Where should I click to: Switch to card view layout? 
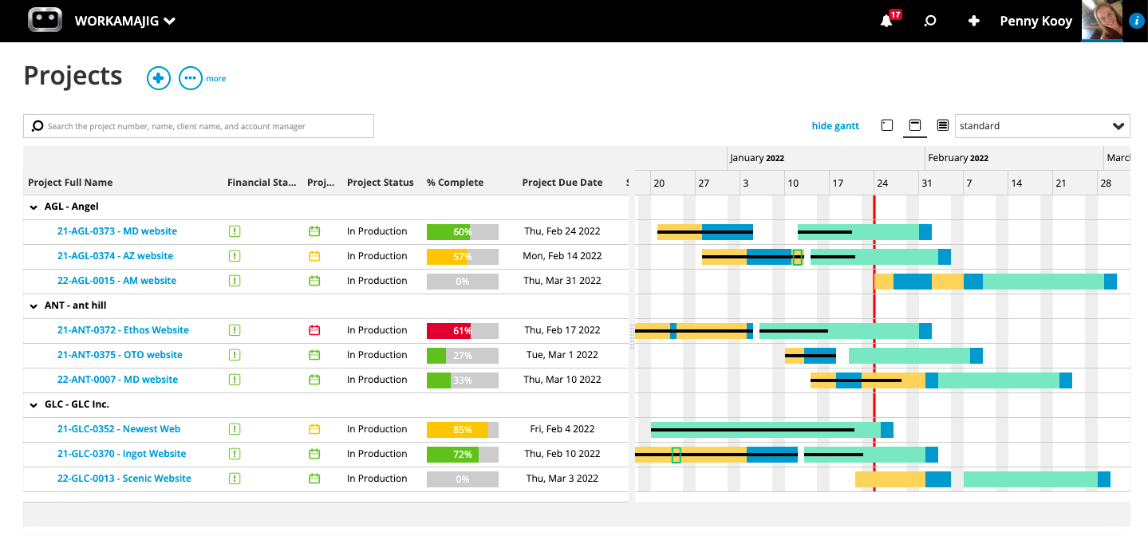coord(886,125)
